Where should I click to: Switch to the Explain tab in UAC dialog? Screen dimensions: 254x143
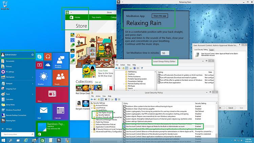(212, 50)
